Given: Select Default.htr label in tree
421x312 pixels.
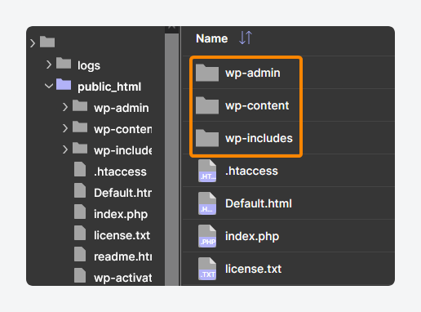Looking at the screenshot, I should [x=123, y=193].
